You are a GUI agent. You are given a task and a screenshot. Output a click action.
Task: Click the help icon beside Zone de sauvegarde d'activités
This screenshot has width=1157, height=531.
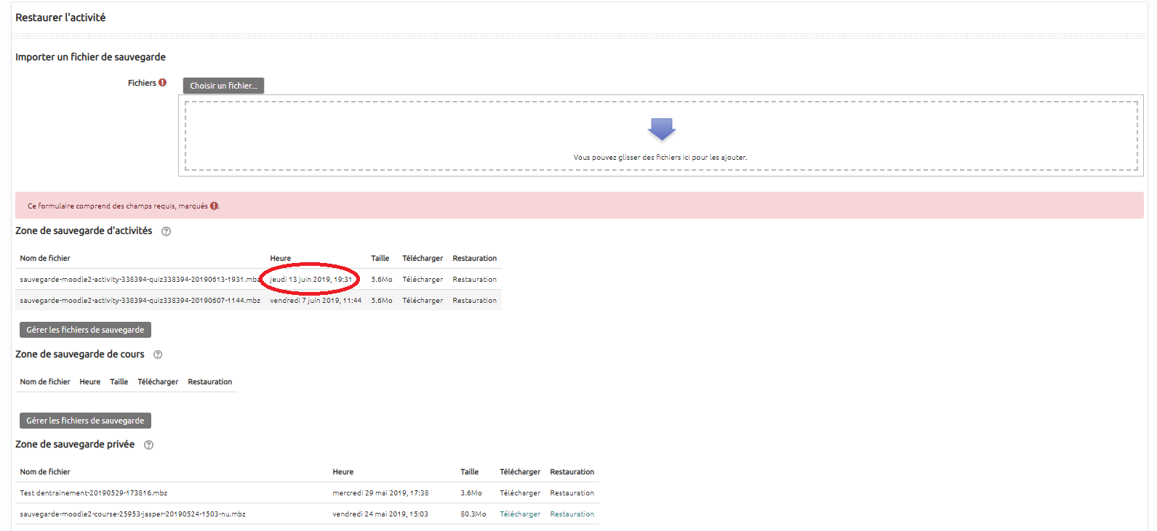click(x=166, y=232)
